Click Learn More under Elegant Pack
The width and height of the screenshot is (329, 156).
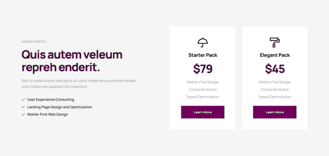pos(275,112)
